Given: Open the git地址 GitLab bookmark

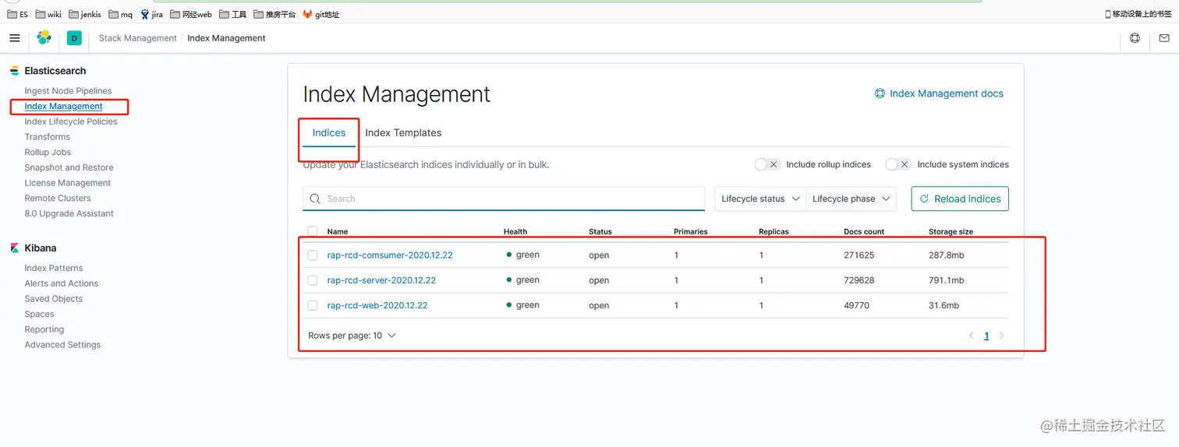Looking at the screenshot, I should (320, 14).
